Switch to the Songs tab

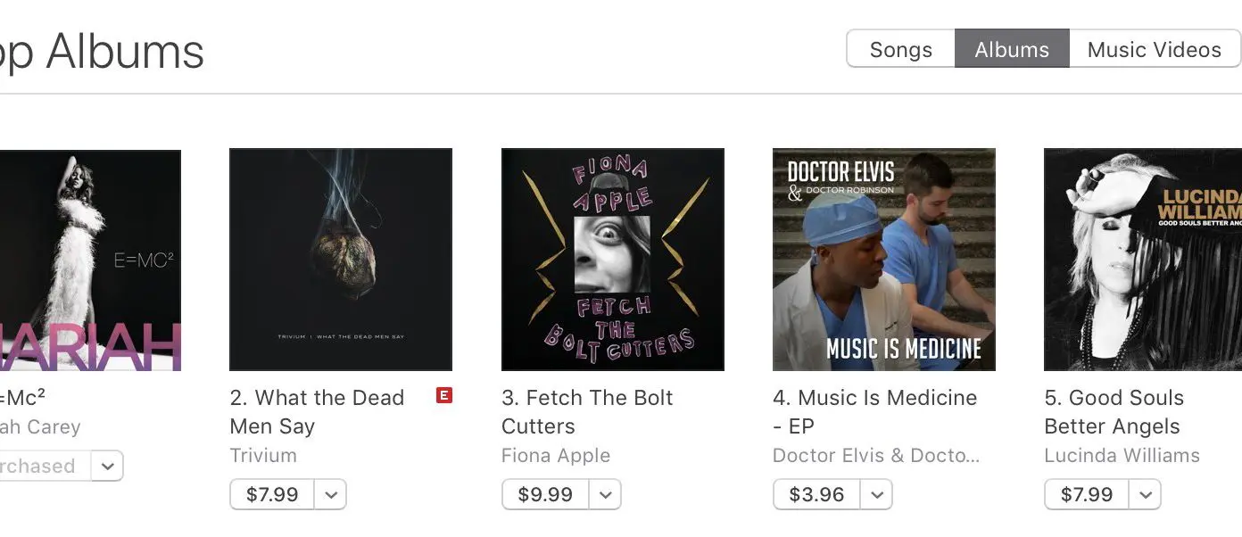pyautogui.click(x=900, y=50)
